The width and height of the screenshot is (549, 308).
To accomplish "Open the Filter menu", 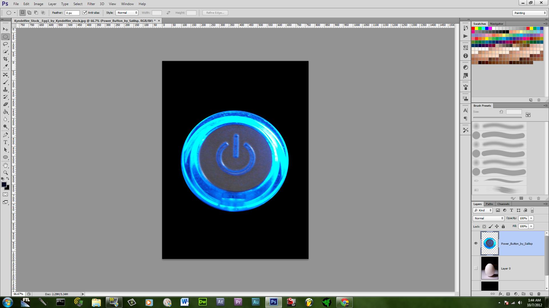I will (91, 4).
